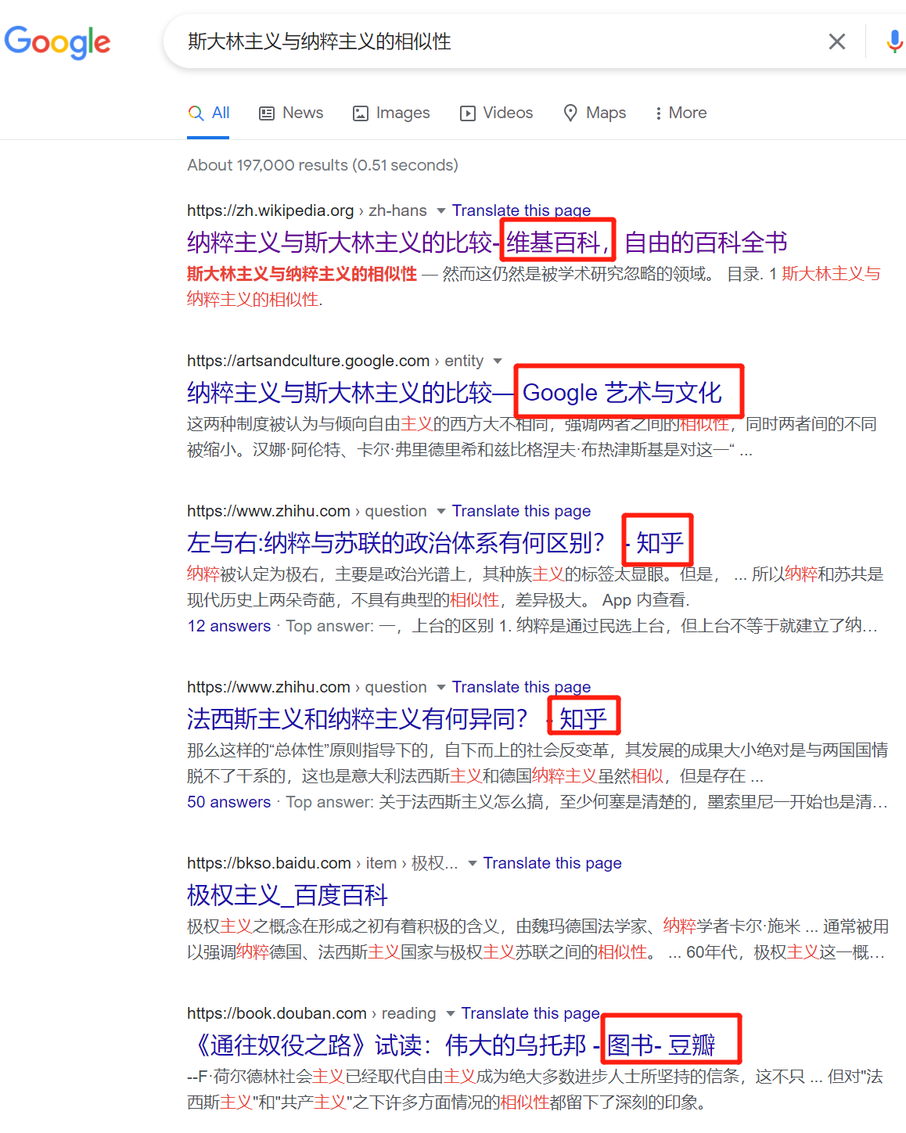Switch to the Videos tab
906x1133 pixels.
click(x=496, y=113)
